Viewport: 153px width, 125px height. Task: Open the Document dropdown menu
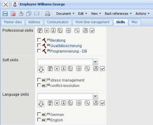(65, 14)
